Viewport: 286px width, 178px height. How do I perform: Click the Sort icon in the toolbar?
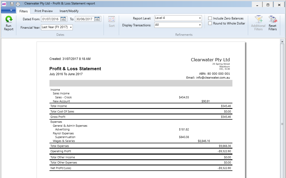[x=111, y=21]
